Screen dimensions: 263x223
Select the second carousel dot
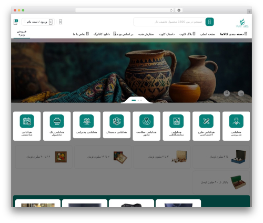click(138, 100)
